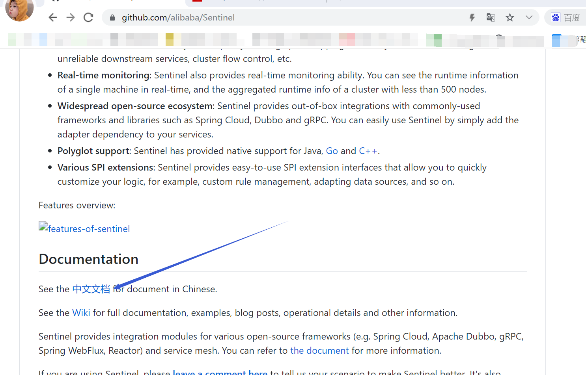
Task: Click the Baidu search engine icon
Action: click(556, 17)
